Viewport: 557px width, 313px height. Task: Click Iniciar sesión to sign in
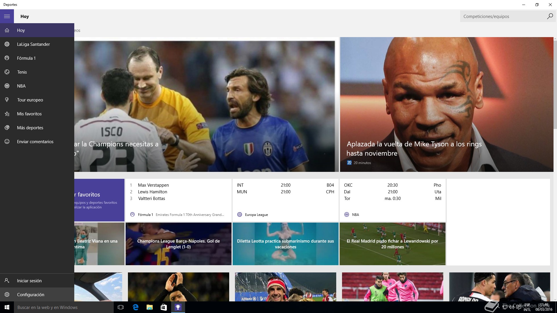point(37,281)
